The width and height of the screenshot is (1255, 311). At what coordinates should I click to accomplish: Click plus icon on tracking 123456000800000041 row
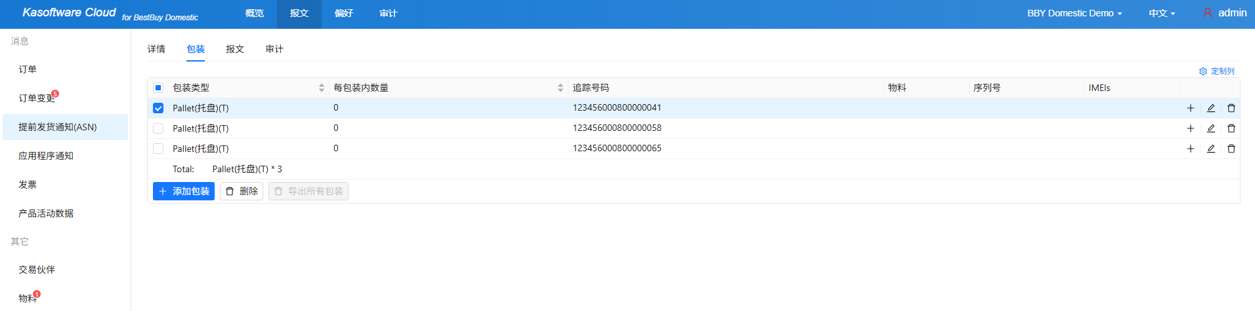click(1190, 108)
